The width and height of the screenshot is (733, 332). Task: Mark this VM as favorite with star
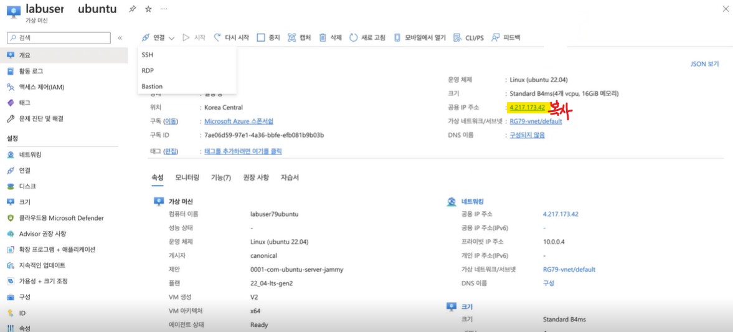point(148,9)
